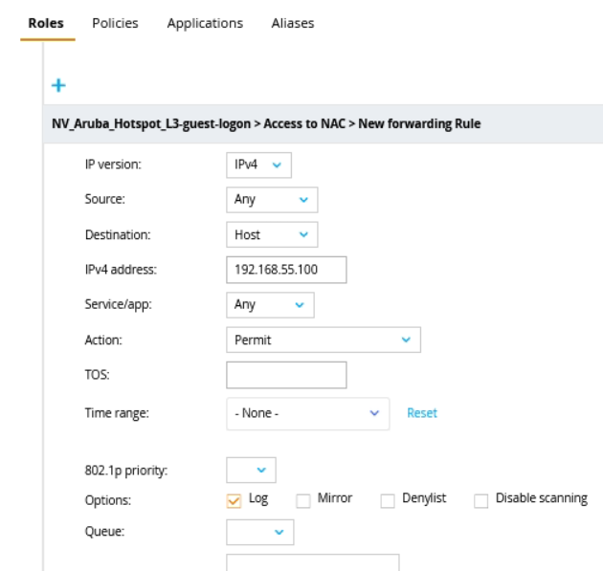Click the Roles tab

tap(46, 23)
